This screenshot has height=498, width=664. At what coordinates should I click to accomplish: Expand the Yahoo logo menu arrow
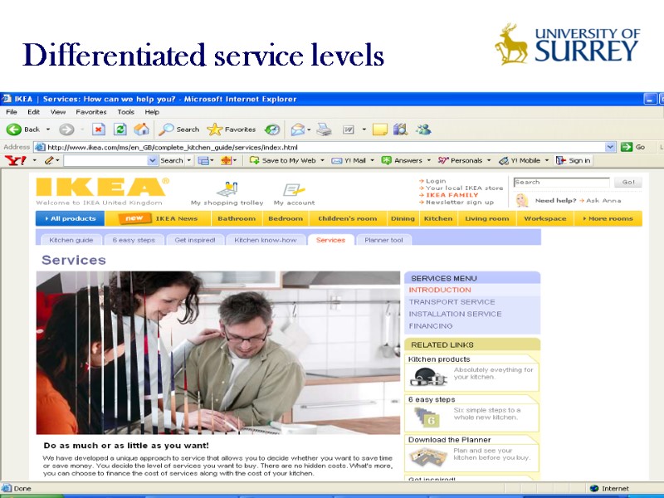tap(34, 160)
